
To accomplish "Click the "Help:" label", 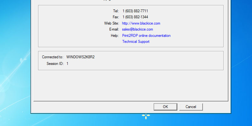I will (x=114, y=36).
